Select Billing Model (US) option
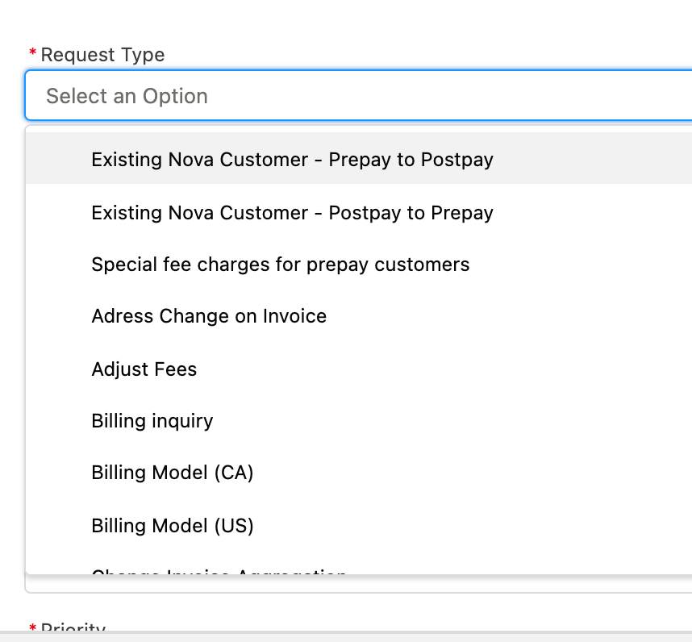This screenshot has width=692, height=642. click(358, 525)
